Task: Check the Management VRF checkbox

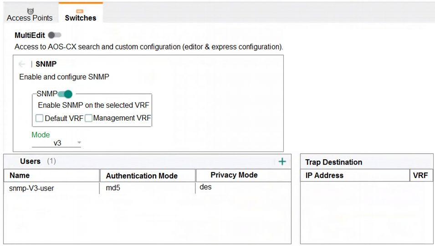Action: 88,118
